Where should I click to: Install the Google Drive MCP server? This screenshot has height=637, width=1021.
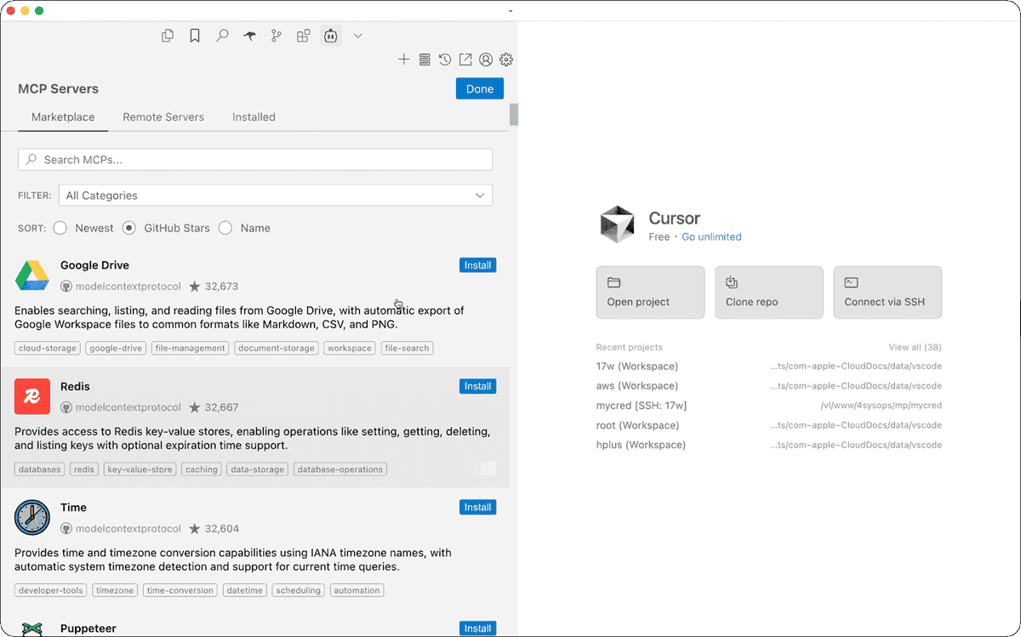(x=477, y=265)
